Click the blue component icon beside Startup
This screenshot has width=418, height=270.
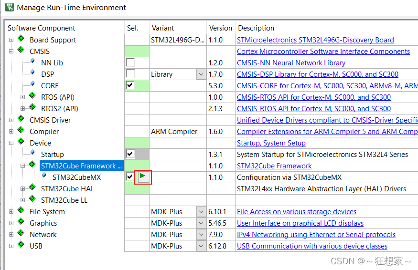tap(32, 152)
